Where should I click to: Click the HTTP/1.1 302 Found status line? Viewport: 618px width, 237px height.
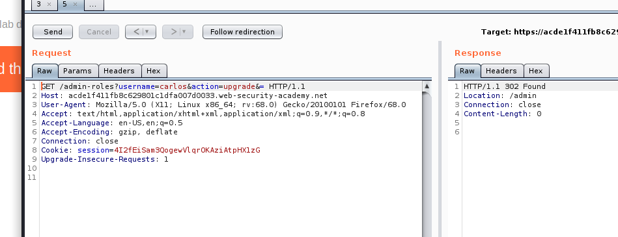pyautogui.click(x=505, y=86)
